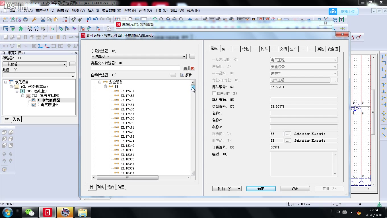Switch to the 安全值 tab
387x218 pixels.
(333, 49)
